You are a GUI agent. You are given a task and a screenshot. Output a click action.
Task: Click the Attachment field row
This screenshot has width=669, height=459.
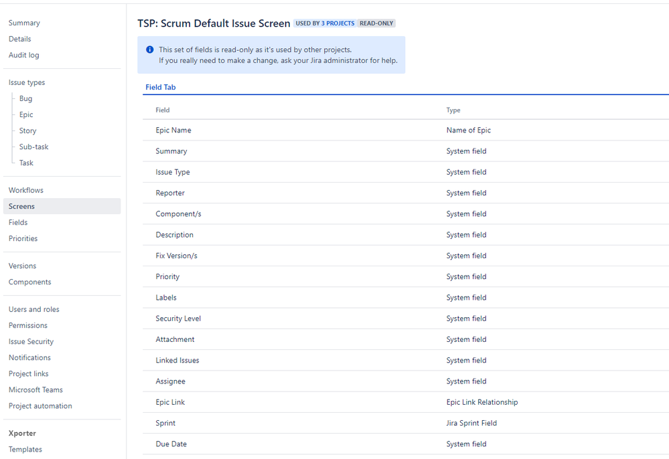click(406, 339)
